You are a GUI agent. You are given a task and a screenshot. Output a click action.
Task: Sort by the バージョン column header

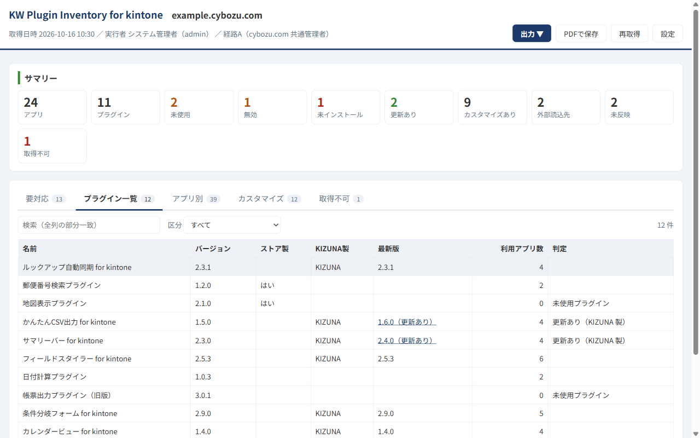click(213, 249)
